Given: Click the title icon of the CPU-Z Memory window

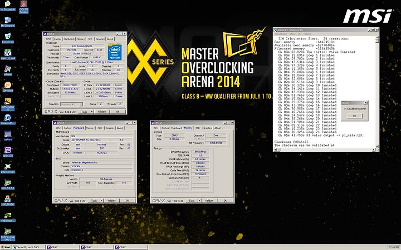Looking at the screenshot, I should (153, 123).
